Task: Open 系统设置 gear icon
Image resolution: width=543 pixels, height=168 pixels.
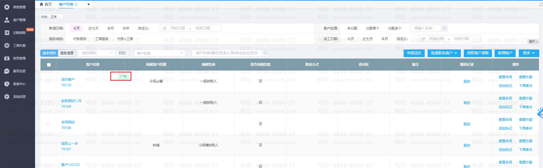Action: click(x=7, y=97)
